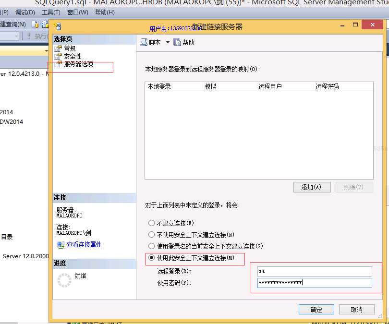
Task: Close the 新建链接服务器 dialog
Action: pos(372,25)
